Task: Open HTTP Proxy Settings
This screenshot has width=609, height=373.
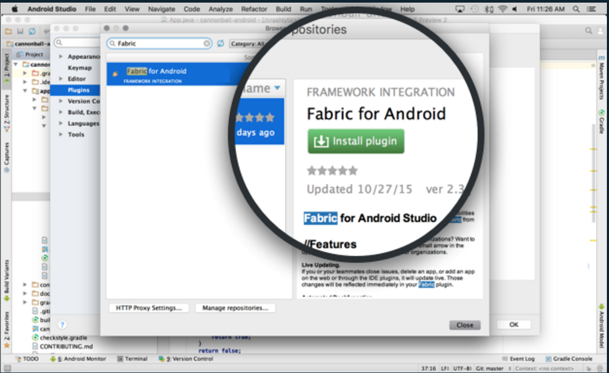Action: tap(149, 308)
